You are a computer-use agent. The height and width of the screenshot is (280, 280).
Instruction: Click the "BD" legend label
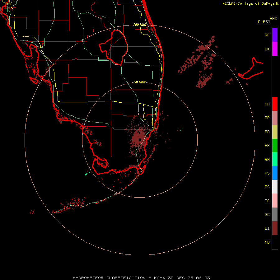point(267,132)
